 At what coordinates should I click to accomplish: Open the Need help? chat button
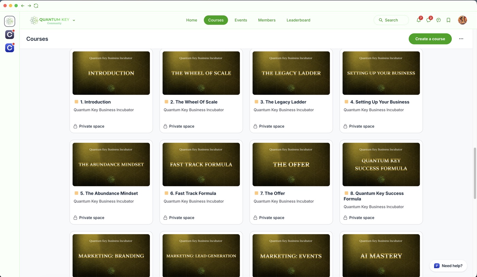coord(448,266)
